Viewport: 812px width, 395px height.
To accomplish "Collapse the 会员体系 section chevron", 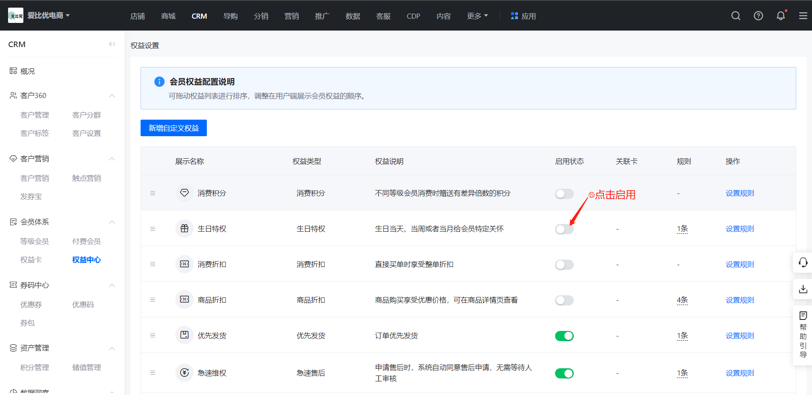I will 112,222.
